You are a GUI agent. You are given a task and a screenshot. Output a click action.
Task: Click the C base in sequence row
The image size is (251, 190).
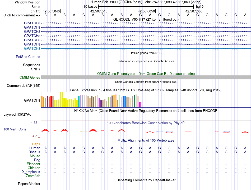pos(83,15)
